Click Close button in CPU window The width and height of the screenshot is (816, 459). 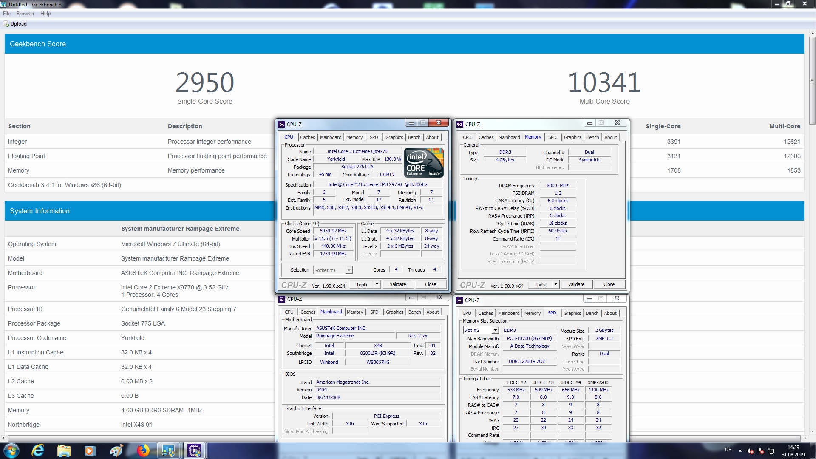coord(431,284)
